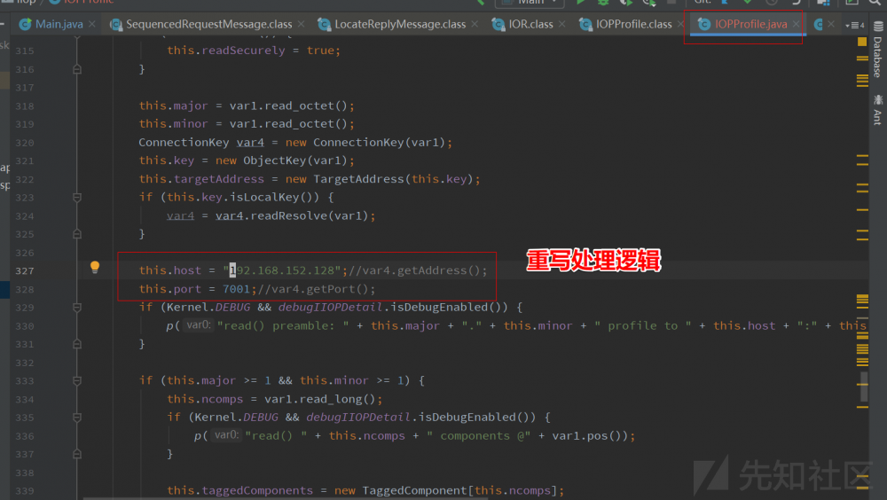Fold the nested if at line 335

point(77,418)
